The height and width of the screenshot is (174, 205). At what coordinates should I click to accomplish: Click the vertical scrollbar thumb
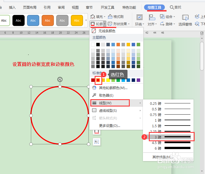pos(202,56)
